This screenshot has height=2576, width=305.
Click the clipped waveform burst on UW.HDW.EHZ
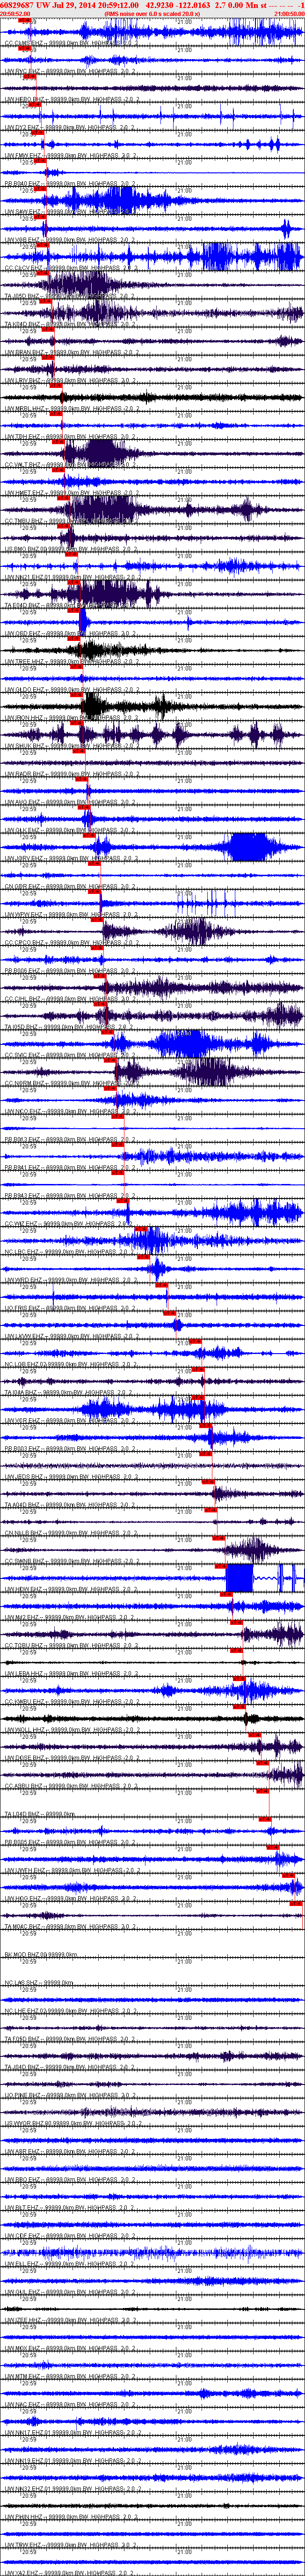[240, 1577]
